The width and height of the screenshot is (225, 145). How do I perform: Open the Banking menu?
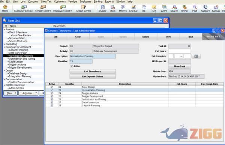(98, 1)
